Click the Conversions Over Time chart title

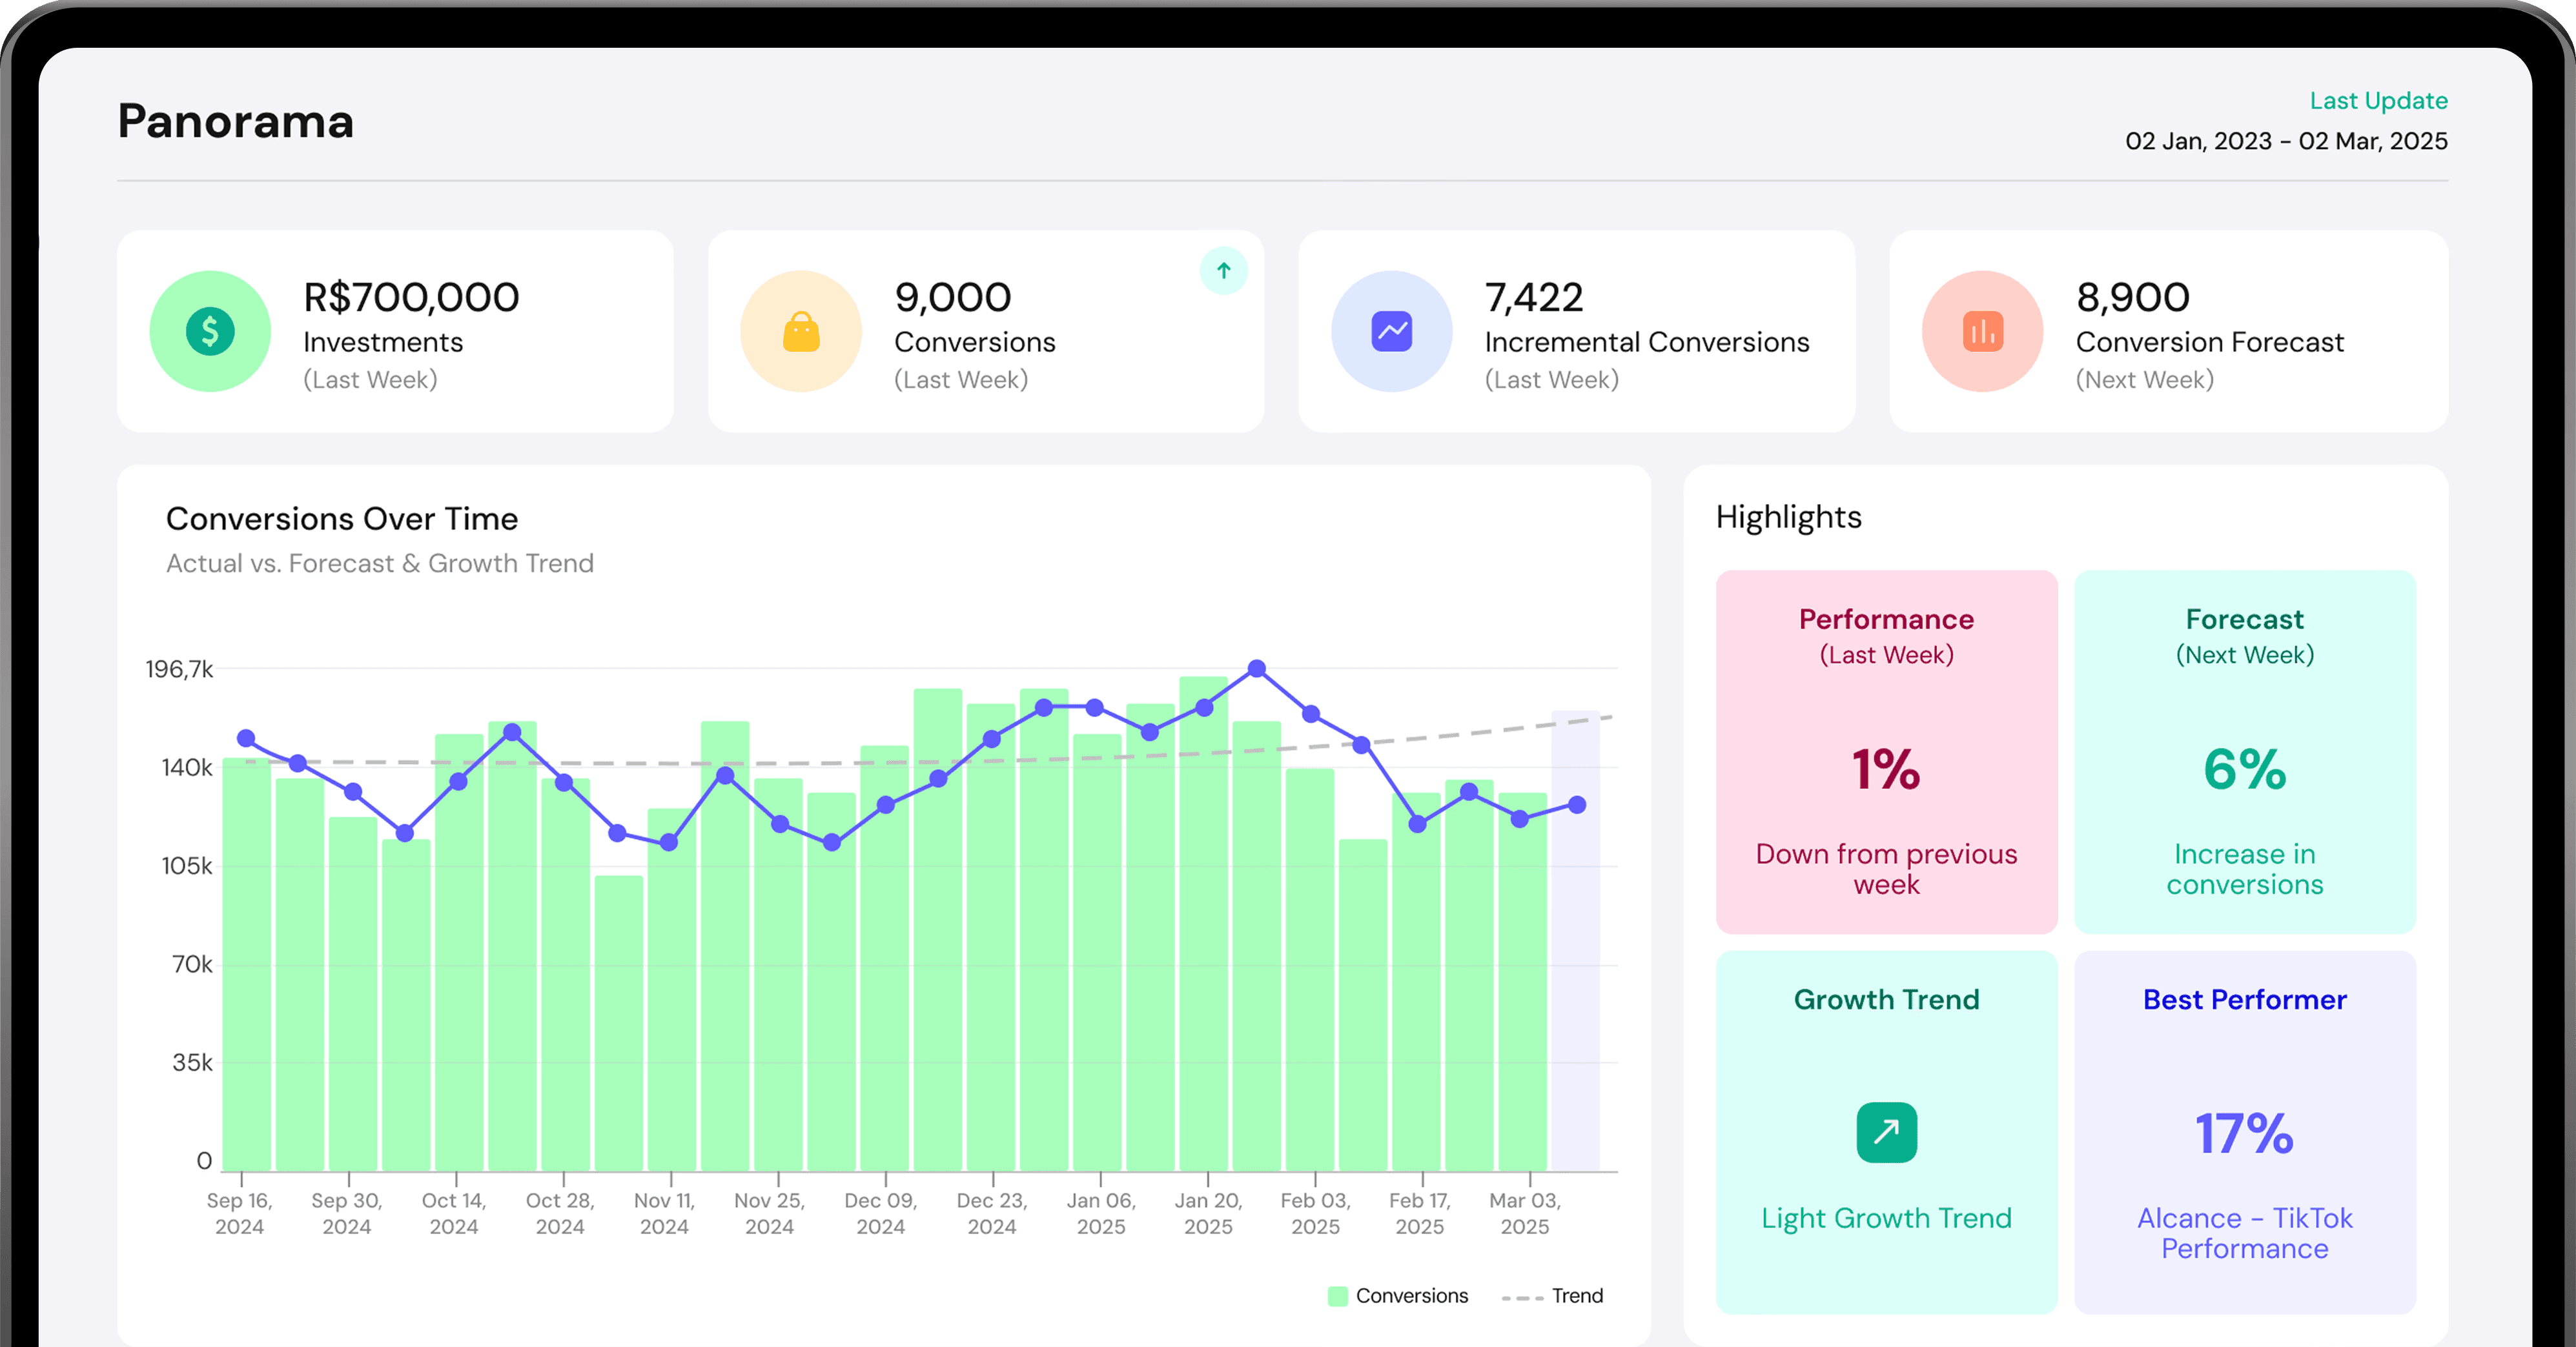[342, 519]
